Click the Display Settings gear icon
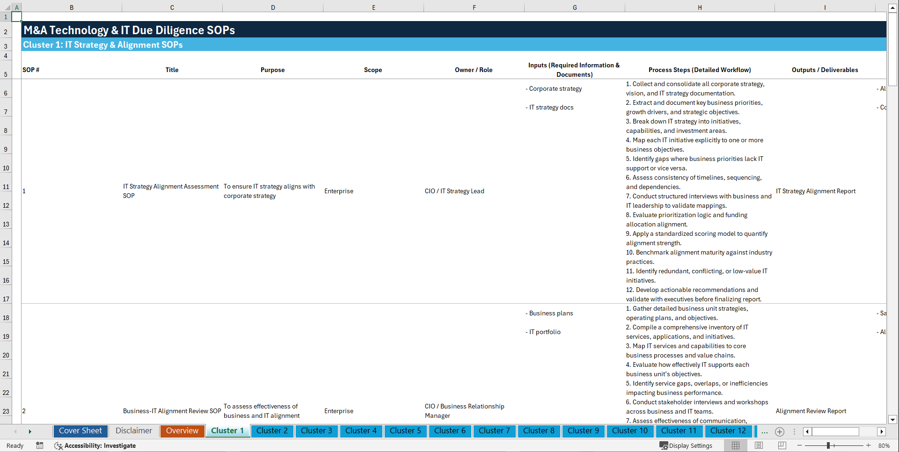The image size is (899, 452). (664, 445)
